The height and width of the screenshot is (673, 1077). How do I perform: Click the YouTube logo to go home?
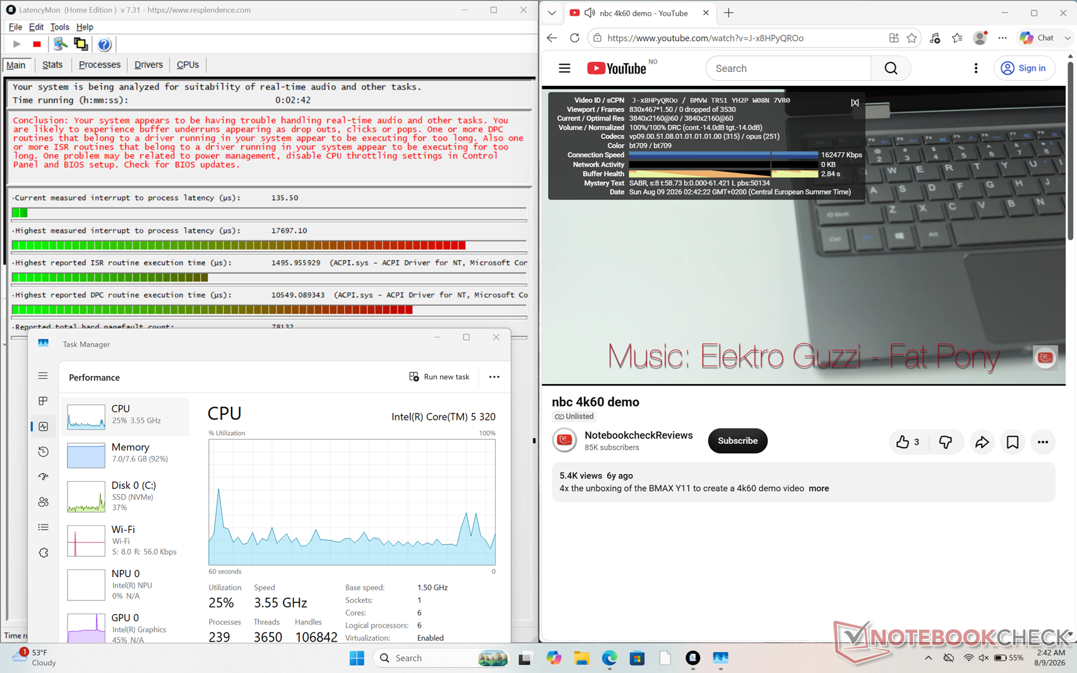click(617, 68)
